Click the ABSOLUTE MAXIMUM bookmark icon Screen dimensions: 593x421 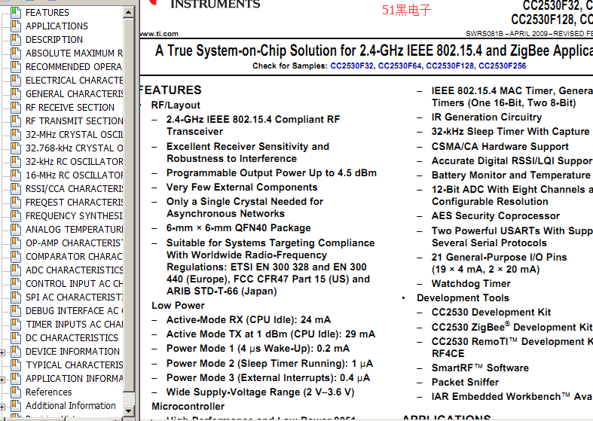click(16, 53)
